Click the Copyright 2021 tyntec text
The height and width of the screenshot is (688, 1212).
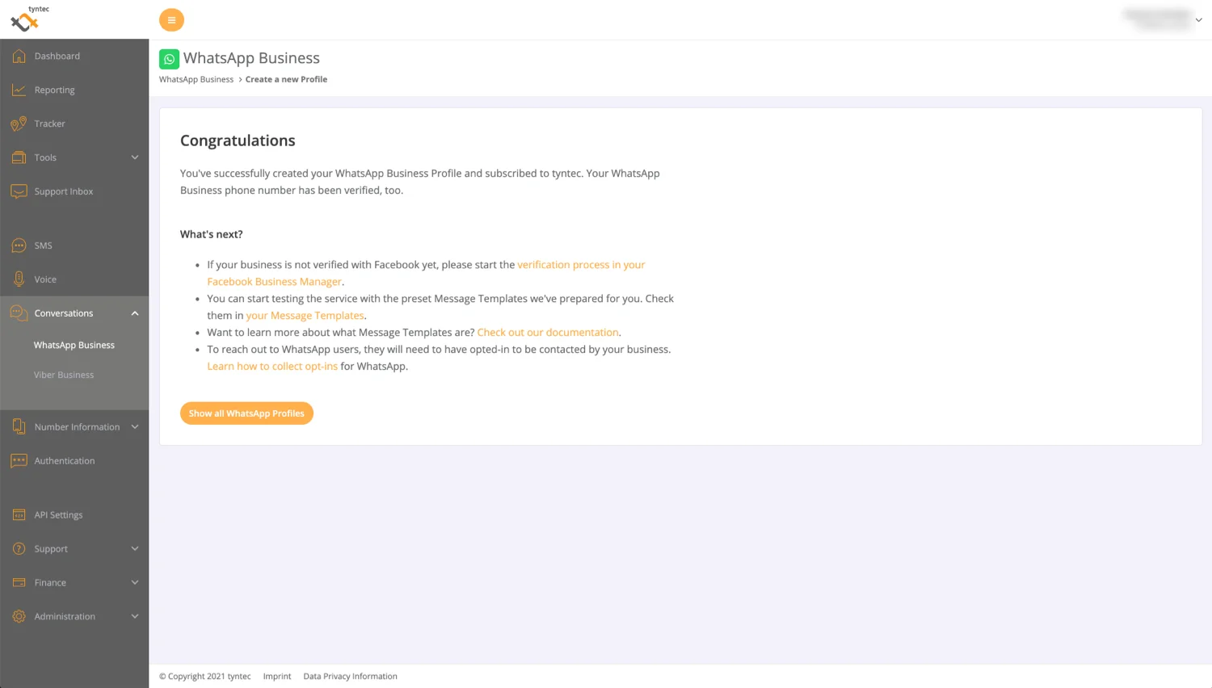205,677
